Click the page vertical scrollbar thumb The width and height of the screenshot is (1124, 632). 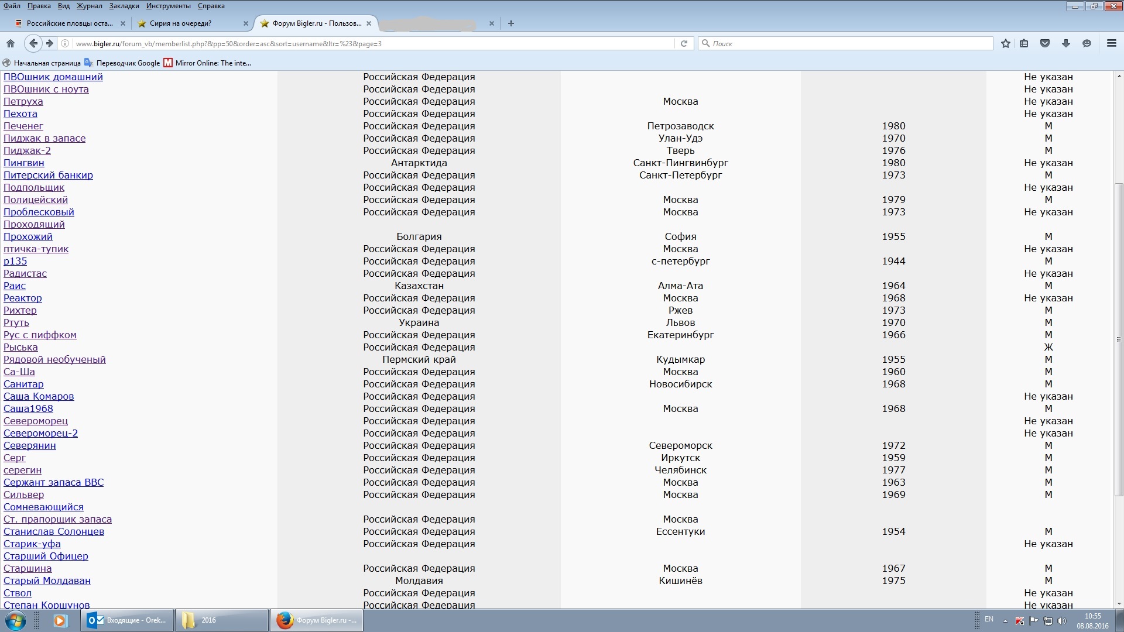[1119, 339]
